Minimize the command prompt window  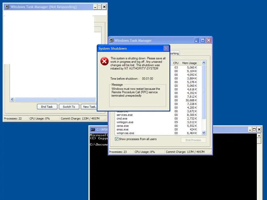click(250, 130)
